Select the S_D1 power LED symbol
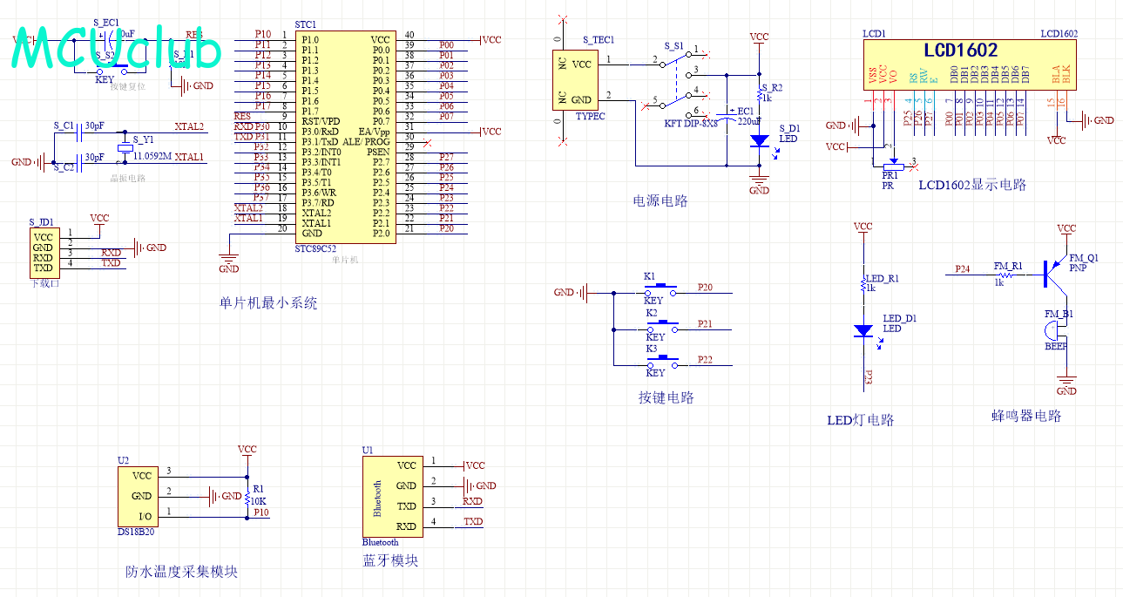 coord(759,139)
